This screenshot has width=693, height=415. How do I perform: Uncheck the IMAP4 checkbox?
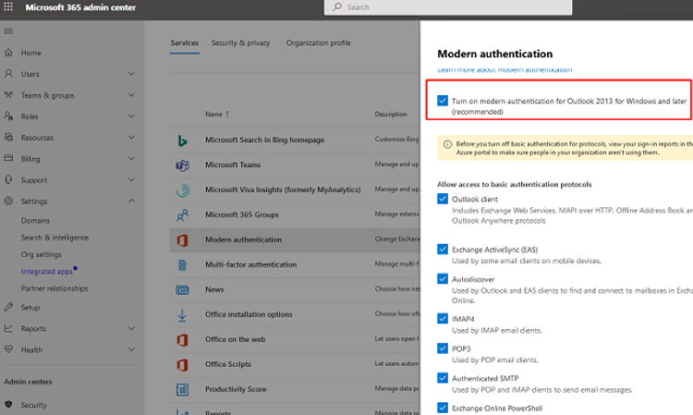[x=443, y=318]
